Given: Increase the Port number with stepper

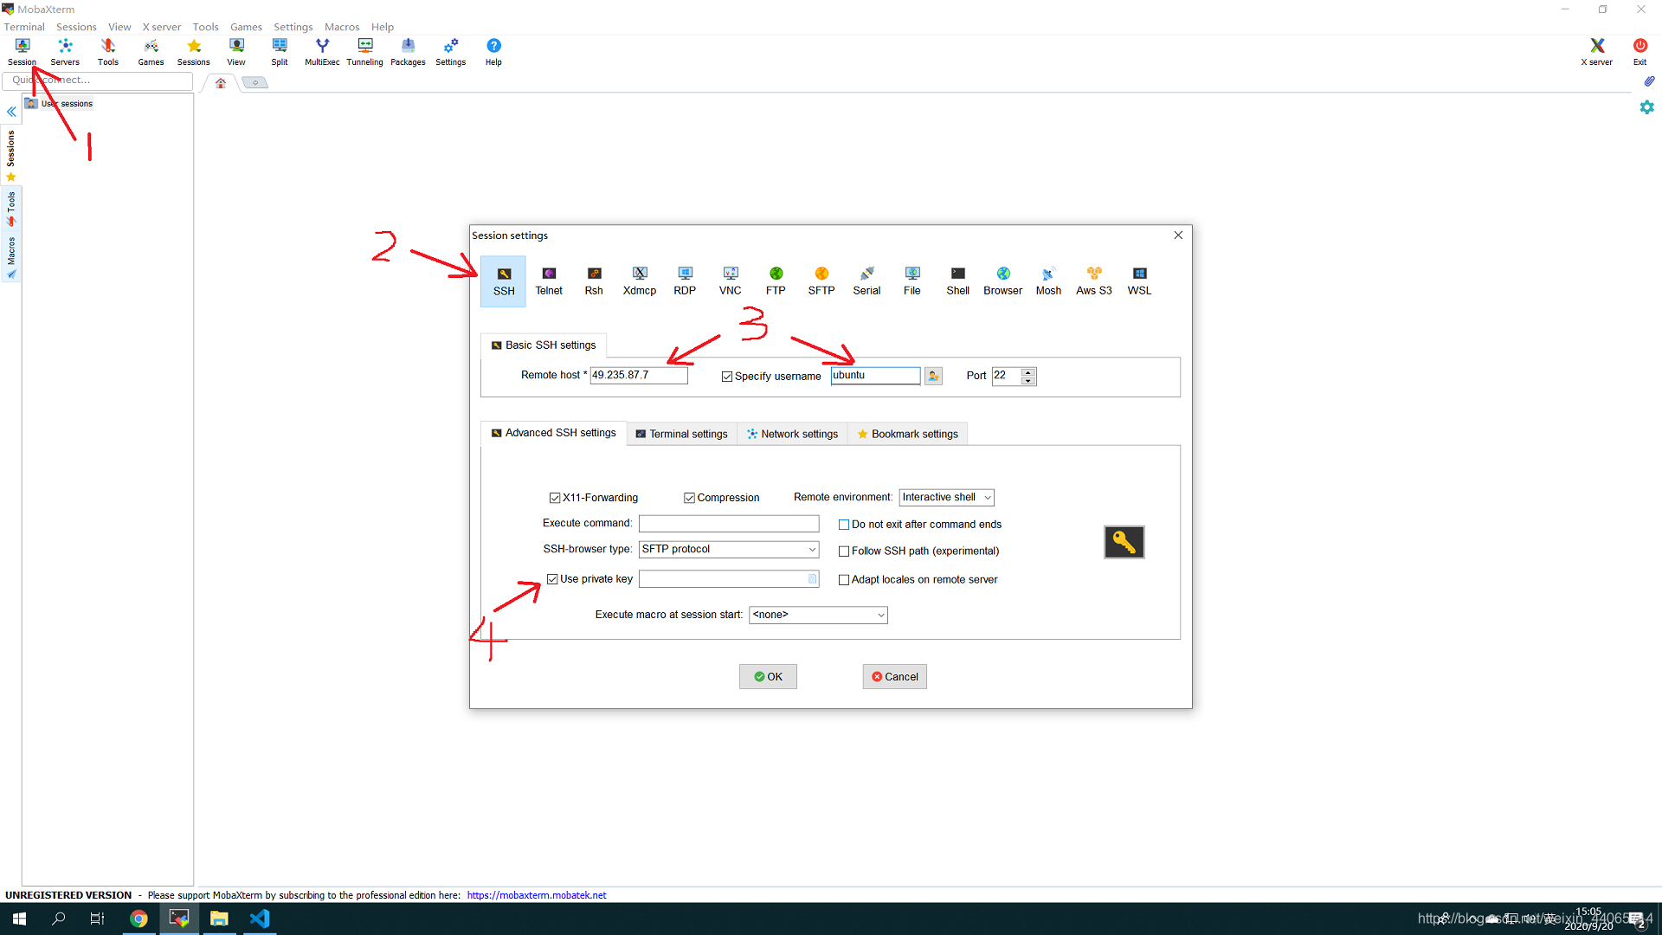Looking at the screenshot, I should (1027, 371).
